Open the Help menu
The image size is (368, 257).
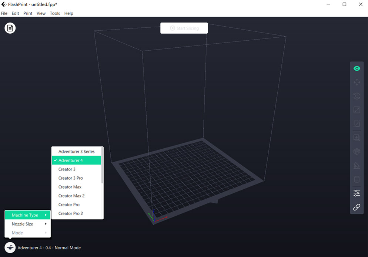pyautogui.click(x=69, y=13)
